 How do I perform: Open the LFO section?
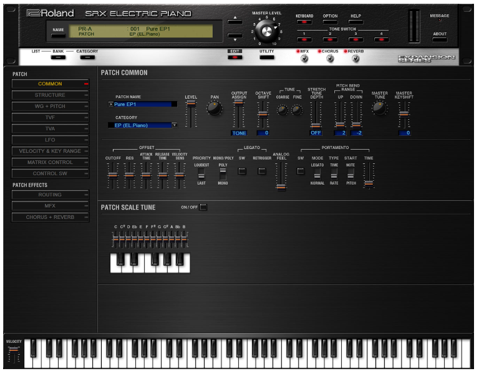[x=50, y=140]
